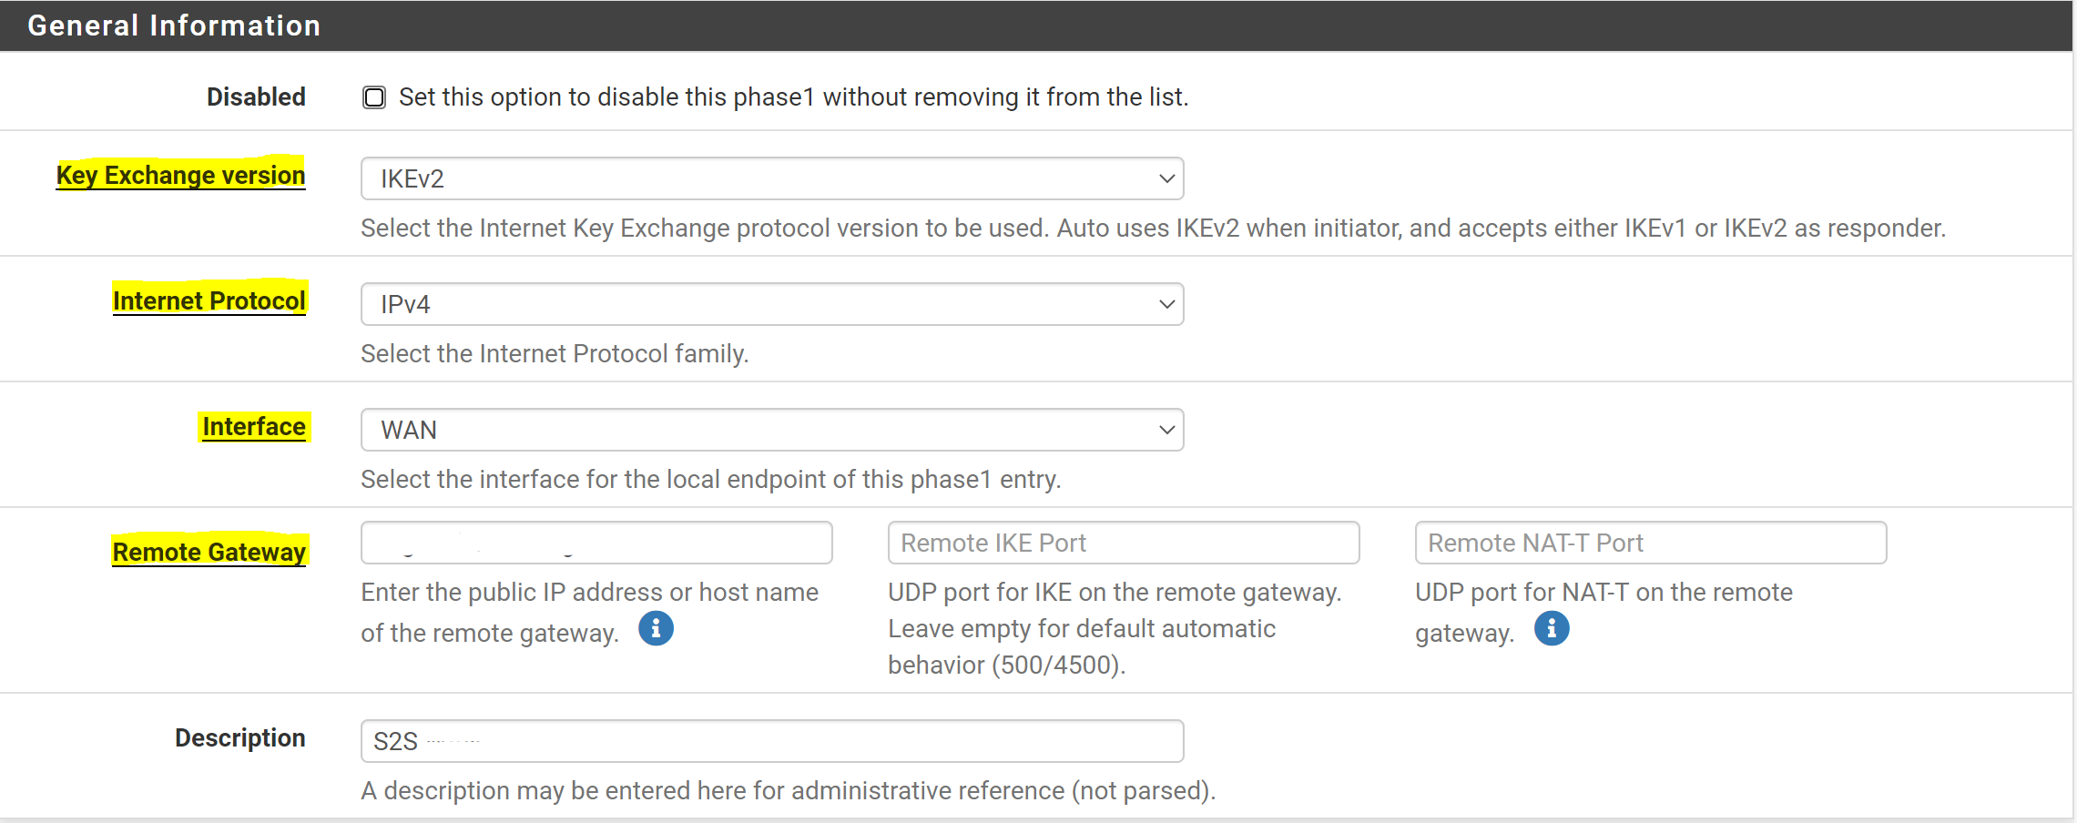This screenshot has height=823, width=2077.
Task: Click the highlighted Interface label
Action: (x=254, y=426)
